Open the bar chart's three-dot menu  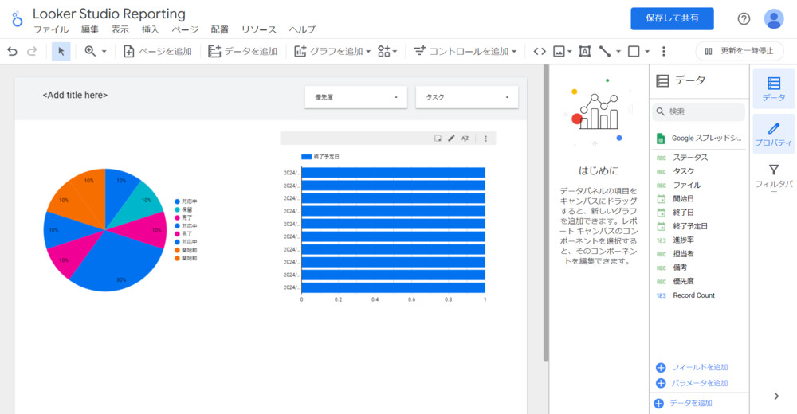[x=485, y=138]
